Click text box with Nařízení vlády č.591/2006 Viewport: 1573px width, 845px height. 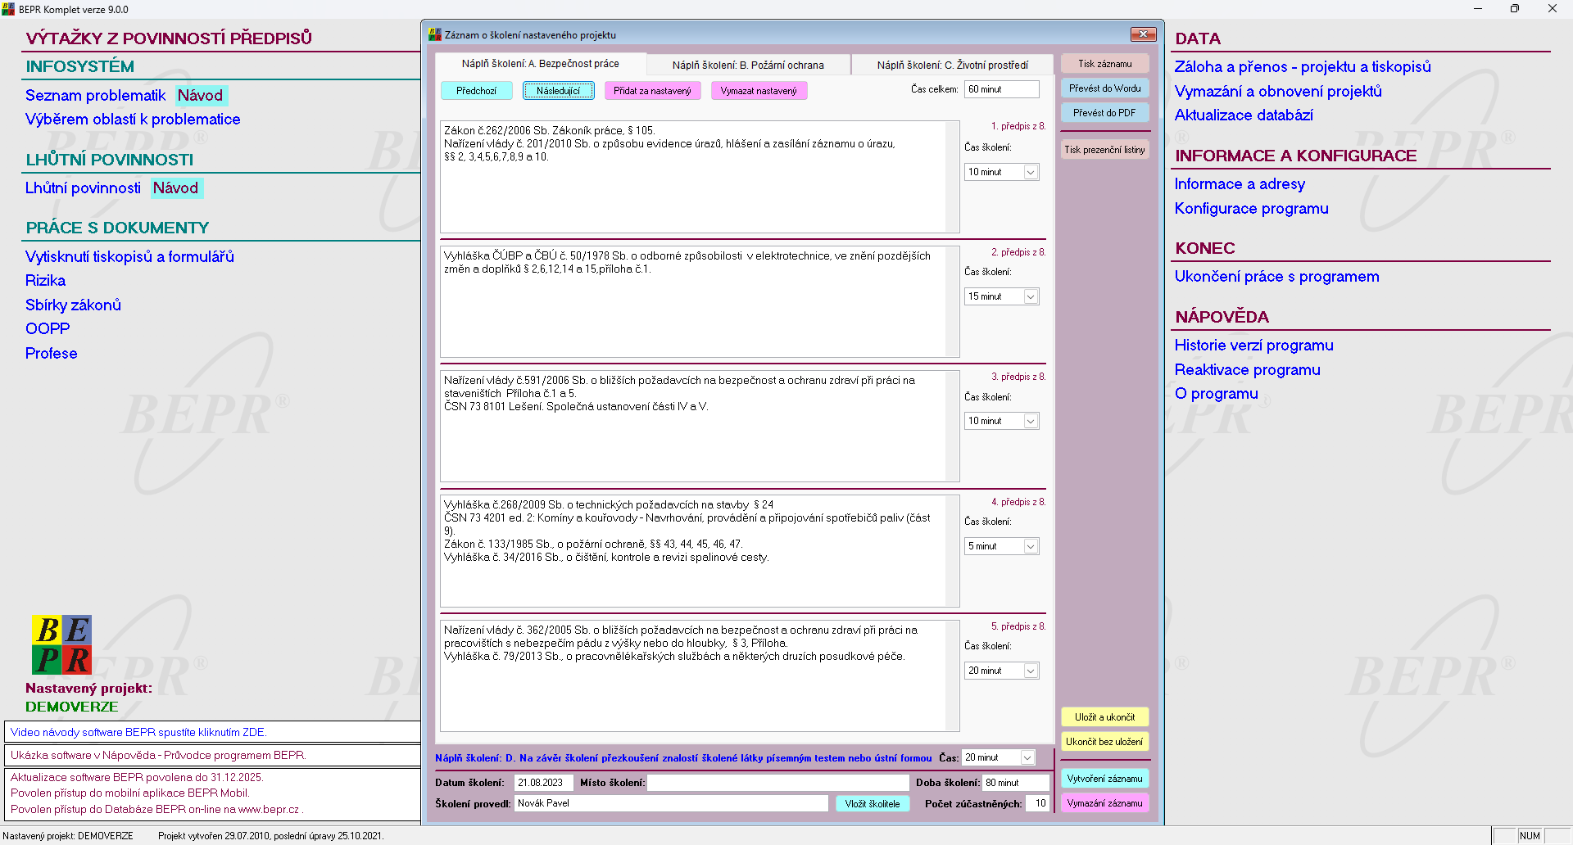(700, 426)
